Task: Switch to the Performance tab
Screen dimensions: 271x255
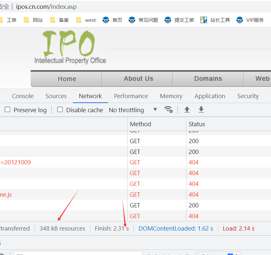Action: (x=131, y=96)
